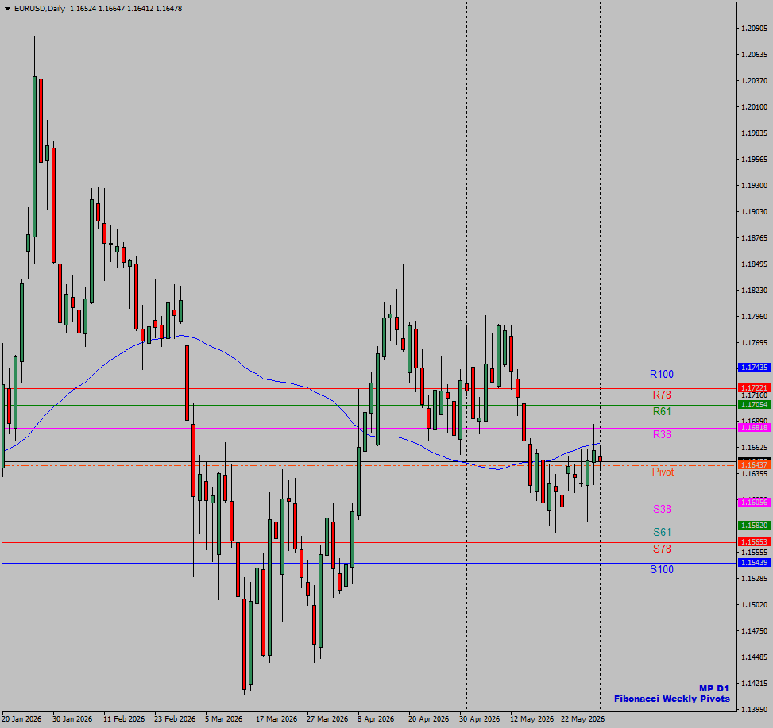Select the R38 pivot level label
The width and height of the screenshot is (773, 728).
(662, 434)
